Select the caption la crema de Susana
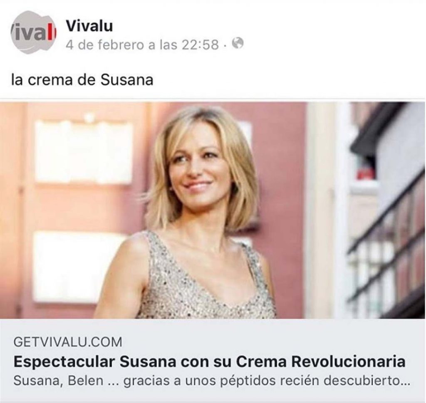Viewport: 426px width, 403px height. coord(82,80)
